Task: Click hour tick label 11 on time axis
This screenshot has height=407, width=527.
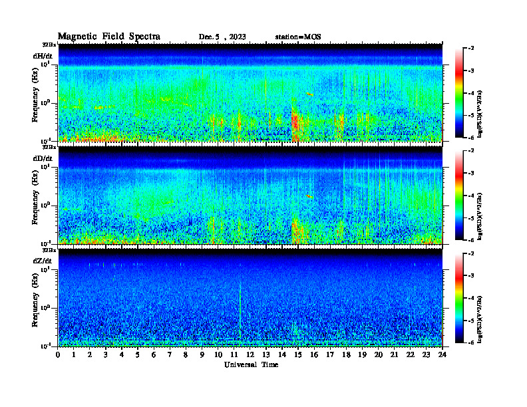Action: [x=234, y=355]
